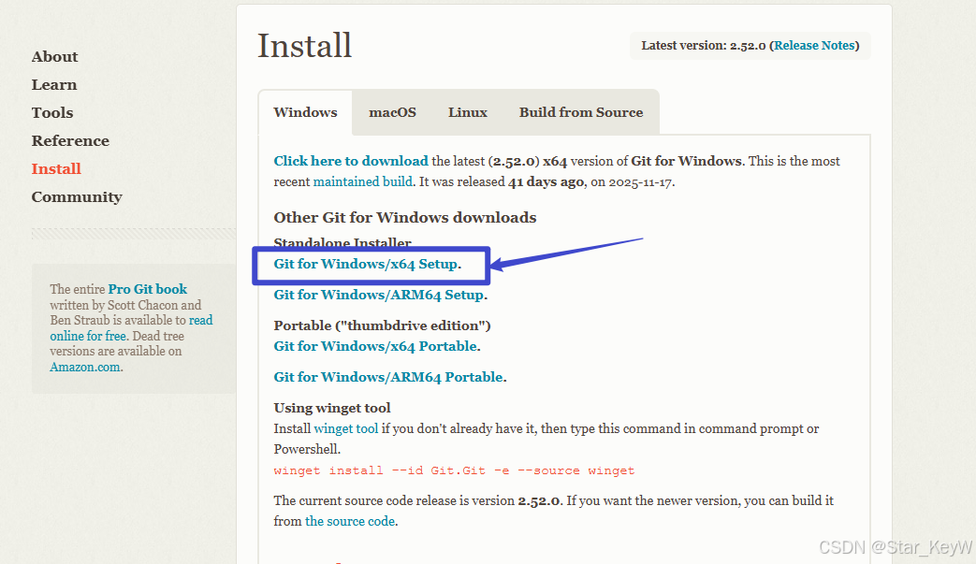Click the 'Using winget tool' heading
Screen dimensions: 976x564
click(x=332, y=408)
